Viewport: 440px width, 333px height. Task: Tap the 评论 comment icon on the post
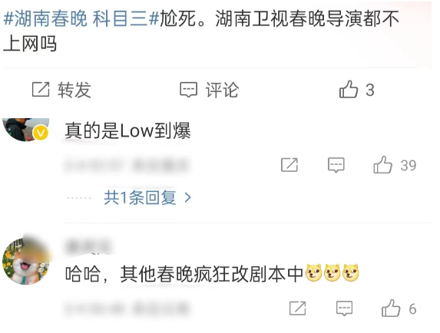(188, 90)
